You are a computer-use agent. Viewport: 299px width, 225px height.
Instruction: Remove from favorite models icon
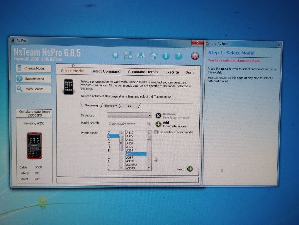(158, 116)
